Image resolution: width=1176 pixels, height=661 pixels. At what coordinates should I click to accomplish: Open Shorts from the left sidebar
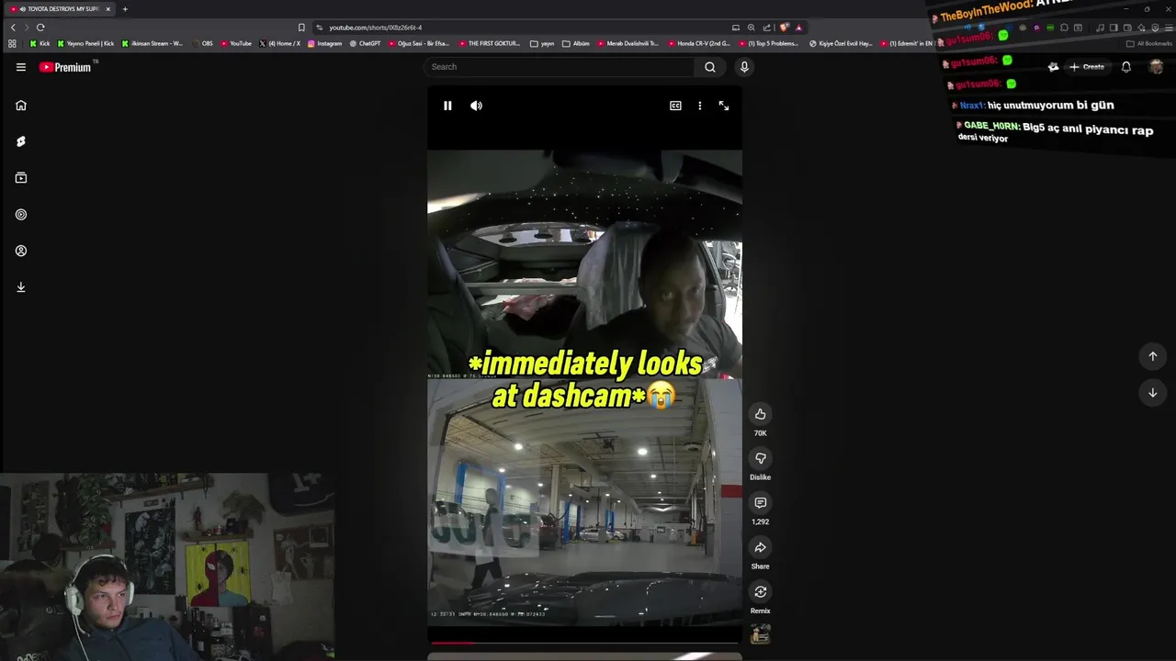(20, 141)
